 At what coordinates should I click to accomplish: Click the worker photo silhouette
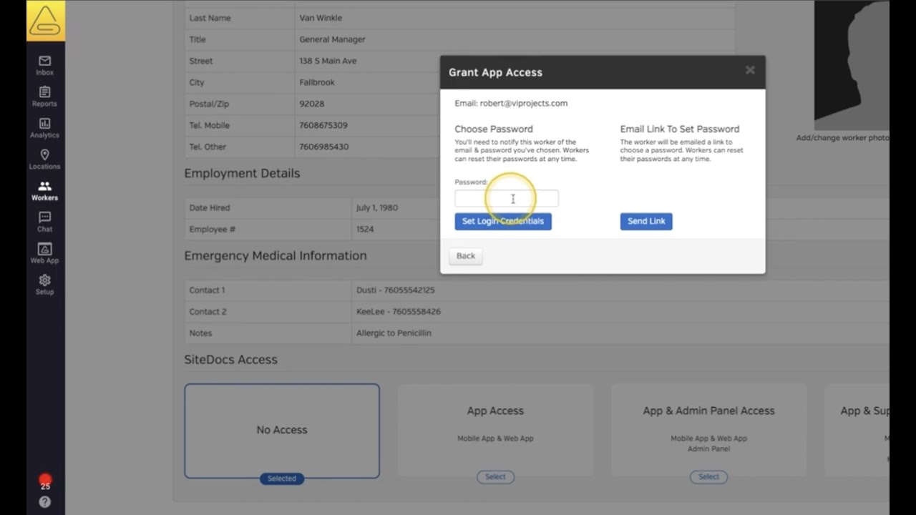pos(852,65)
